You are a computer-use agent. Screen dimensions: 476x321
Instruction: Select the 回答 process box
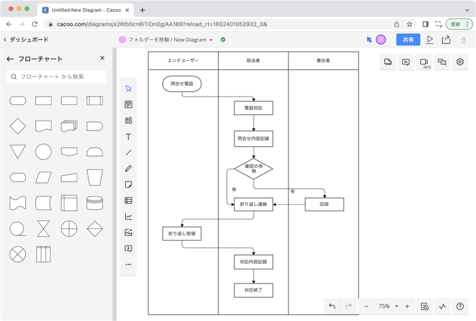[324, 204]
